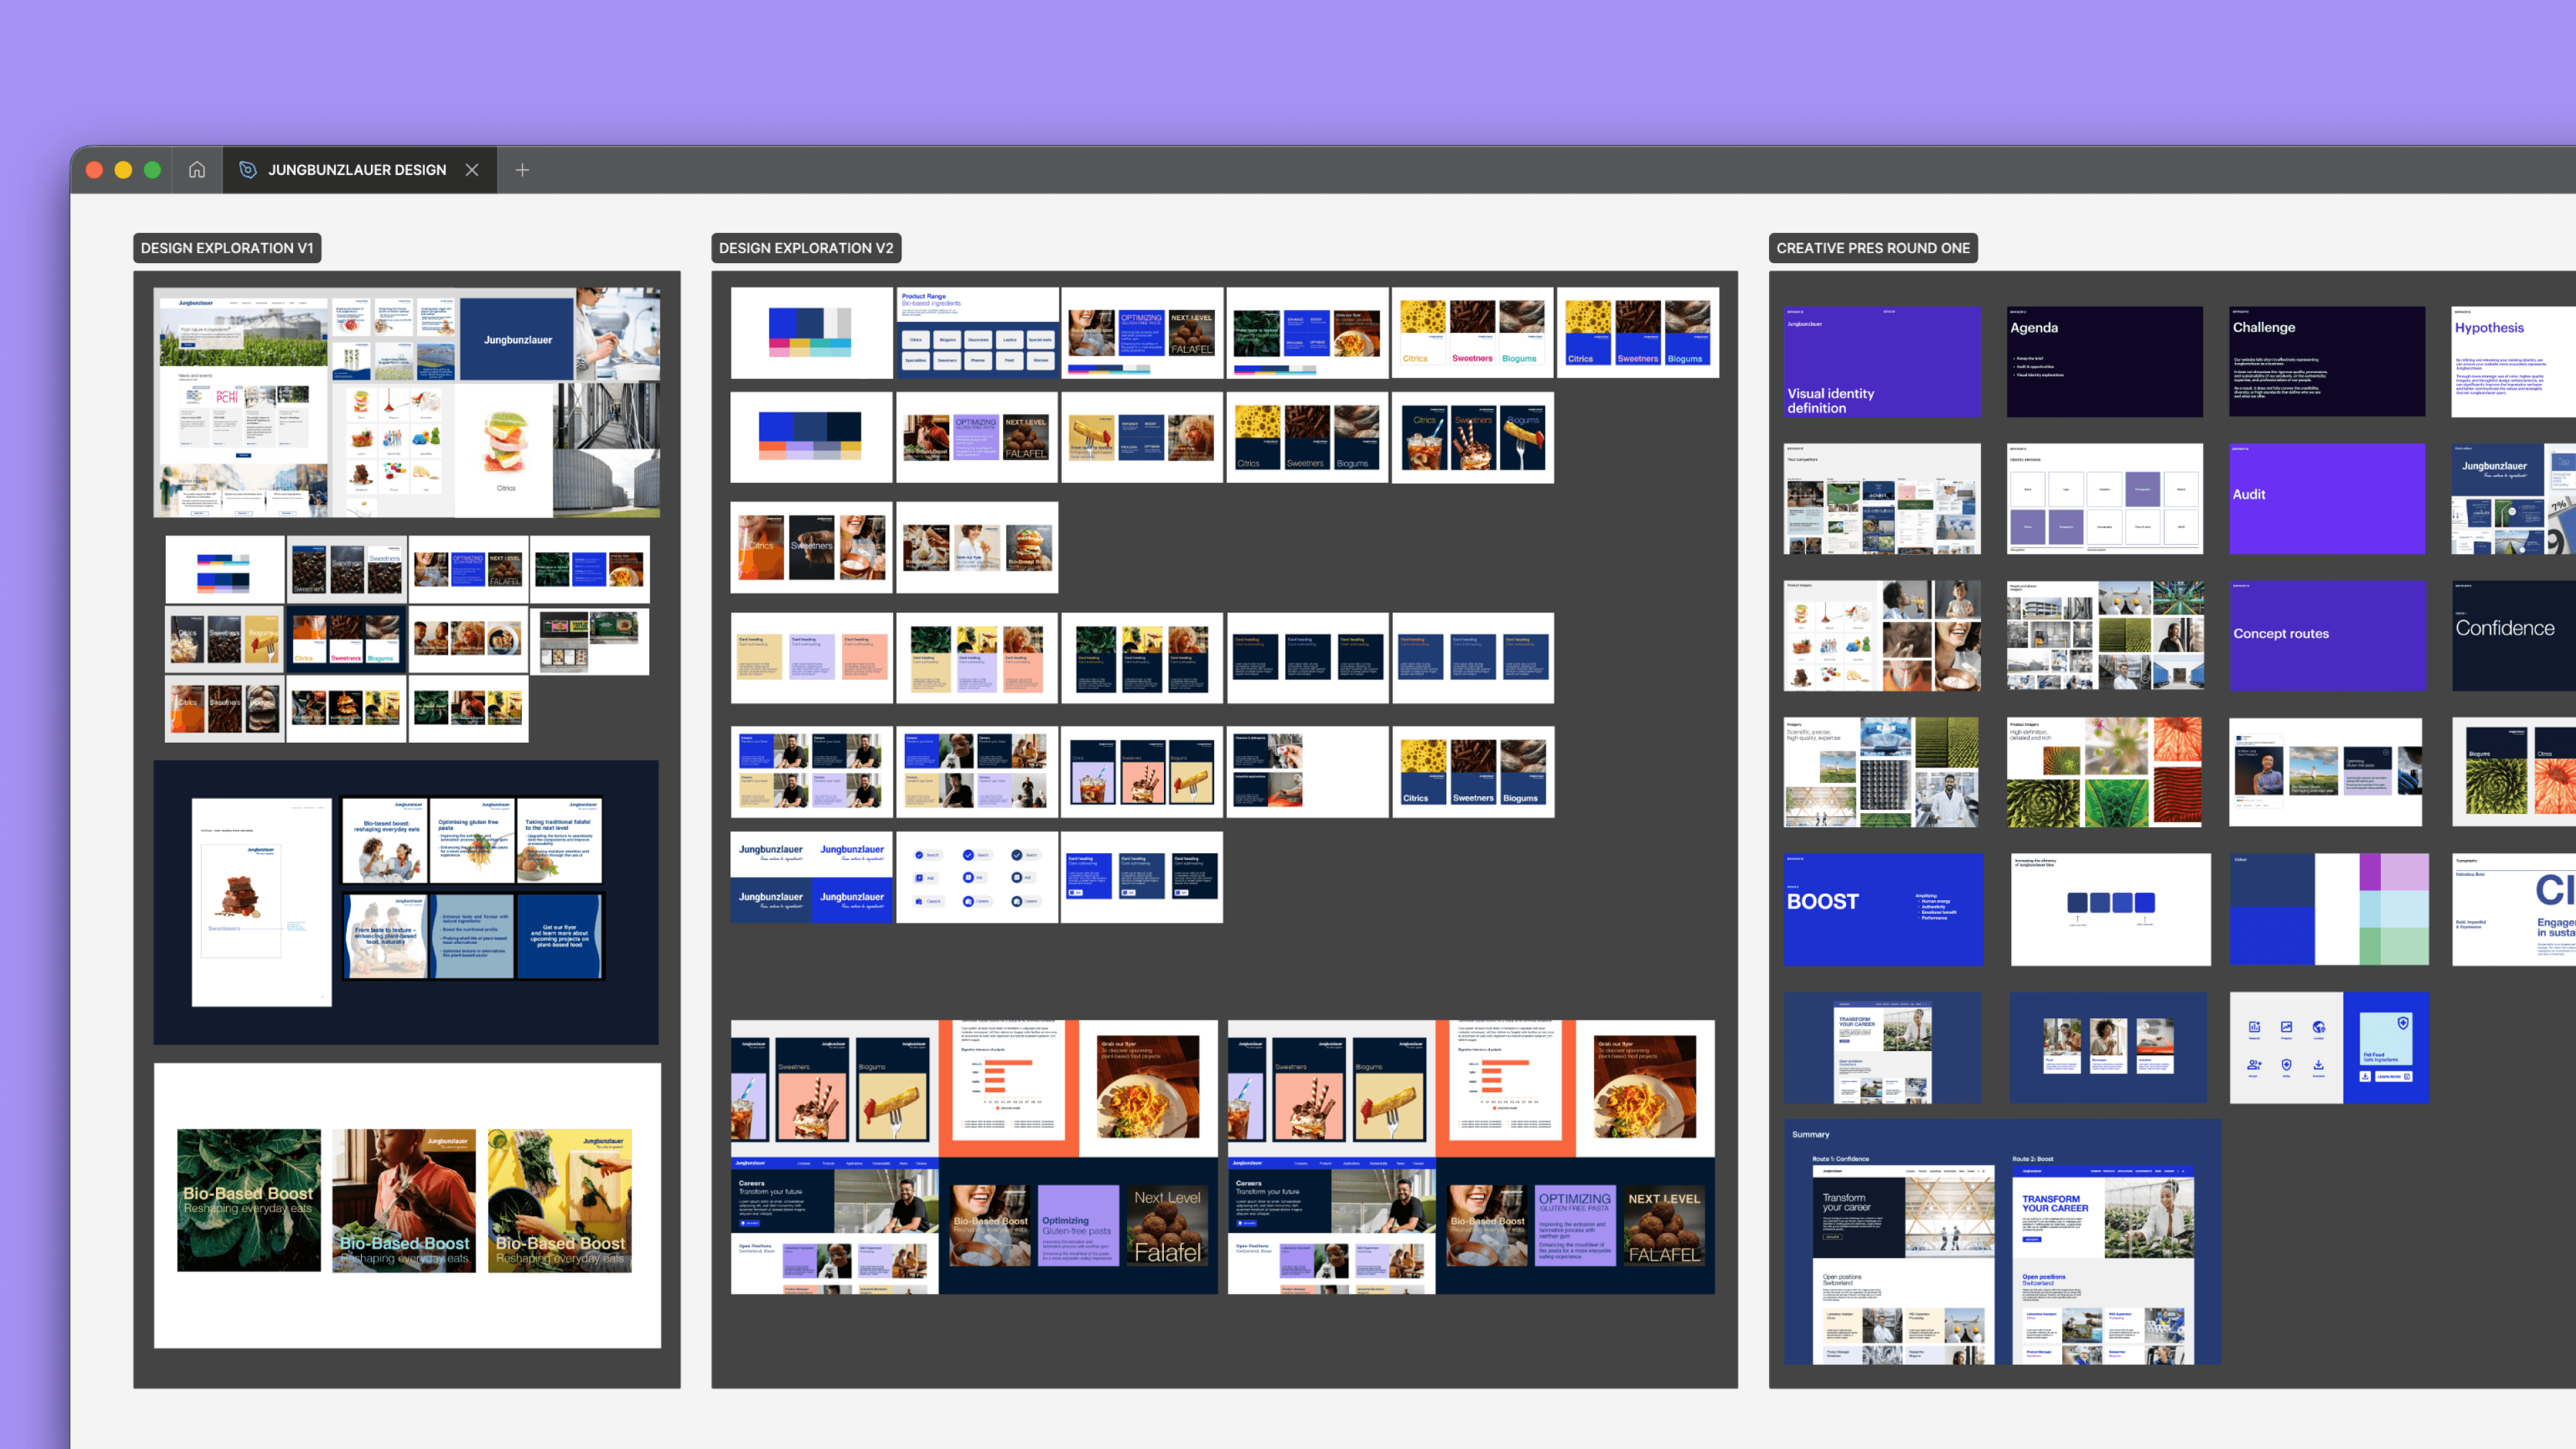The height and width of the screenshot is (1449, 2576).
Task: Select the purple Audit slide
Action: [x=2326, y=499]
